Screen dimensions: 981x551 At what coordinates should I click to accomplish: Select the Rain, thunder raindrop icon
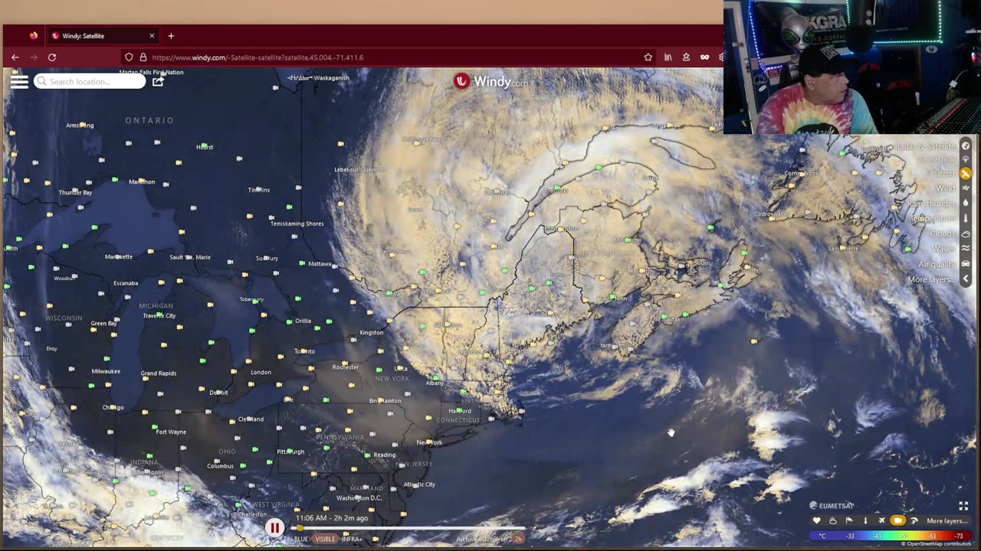pos(966,203)
